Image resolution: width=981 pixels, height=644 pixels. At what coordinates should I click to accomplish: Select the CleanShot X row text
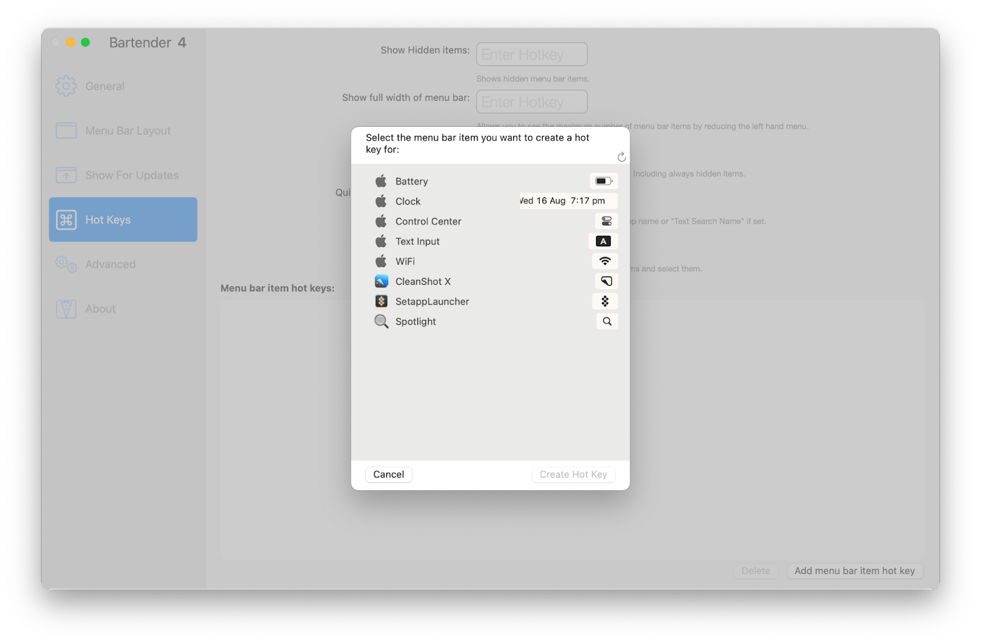point(423,281)
